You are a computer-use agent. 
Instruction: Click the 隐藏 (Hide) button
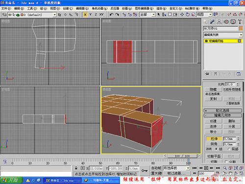point(213,89)
